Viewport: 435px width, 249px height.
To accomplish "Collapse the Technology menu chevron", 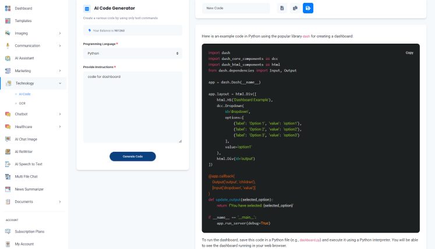I will [x=60, y=83].
